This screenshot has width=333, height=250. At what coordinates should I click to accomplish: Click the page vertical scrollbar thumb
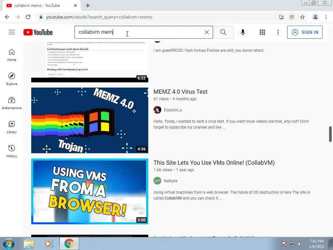tap(330, 134)
